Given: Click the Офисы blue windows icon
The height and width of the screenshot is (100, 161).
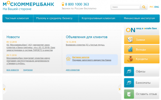Looking at the screenshot, I should [x=129, y=71].
